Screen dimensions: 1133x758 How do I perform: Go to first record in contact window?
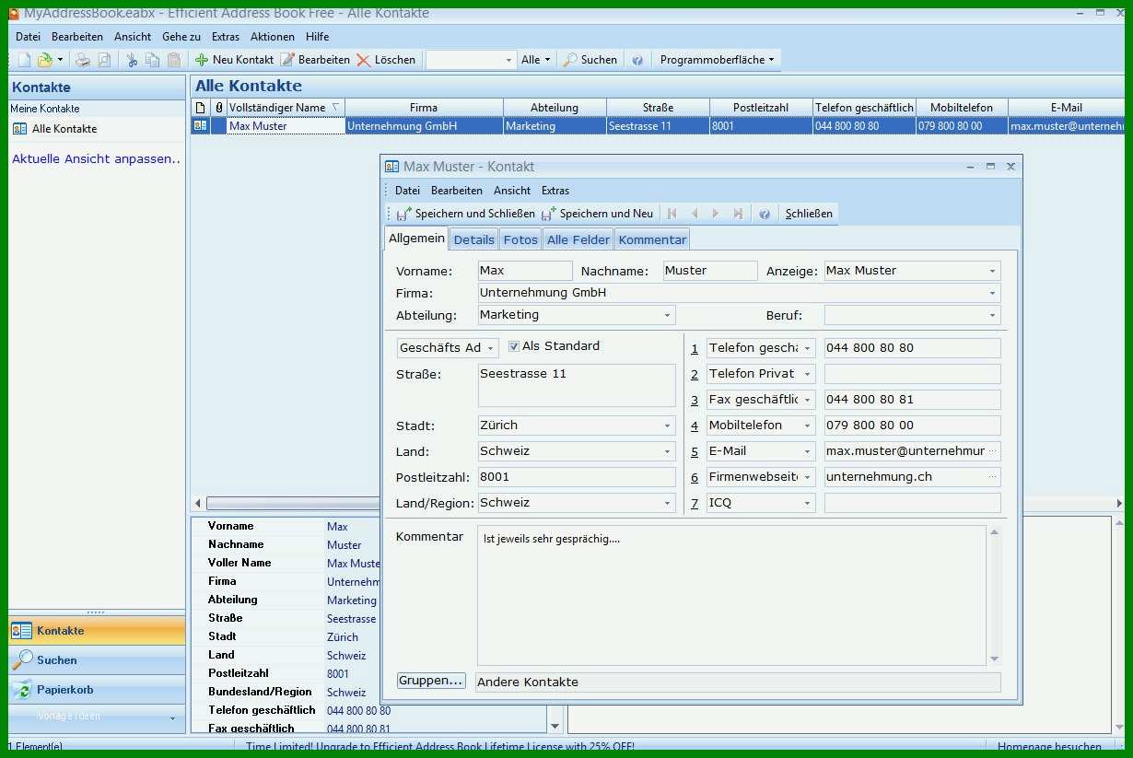pyautogui.click(x=672, y=214)
